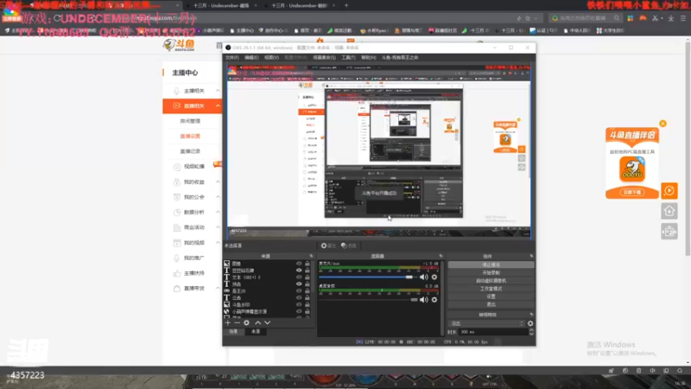The width and height of the screenshot is (691, 389).
Task: Click the Douyu companion app logo in the ad
Action: point(632,169)
